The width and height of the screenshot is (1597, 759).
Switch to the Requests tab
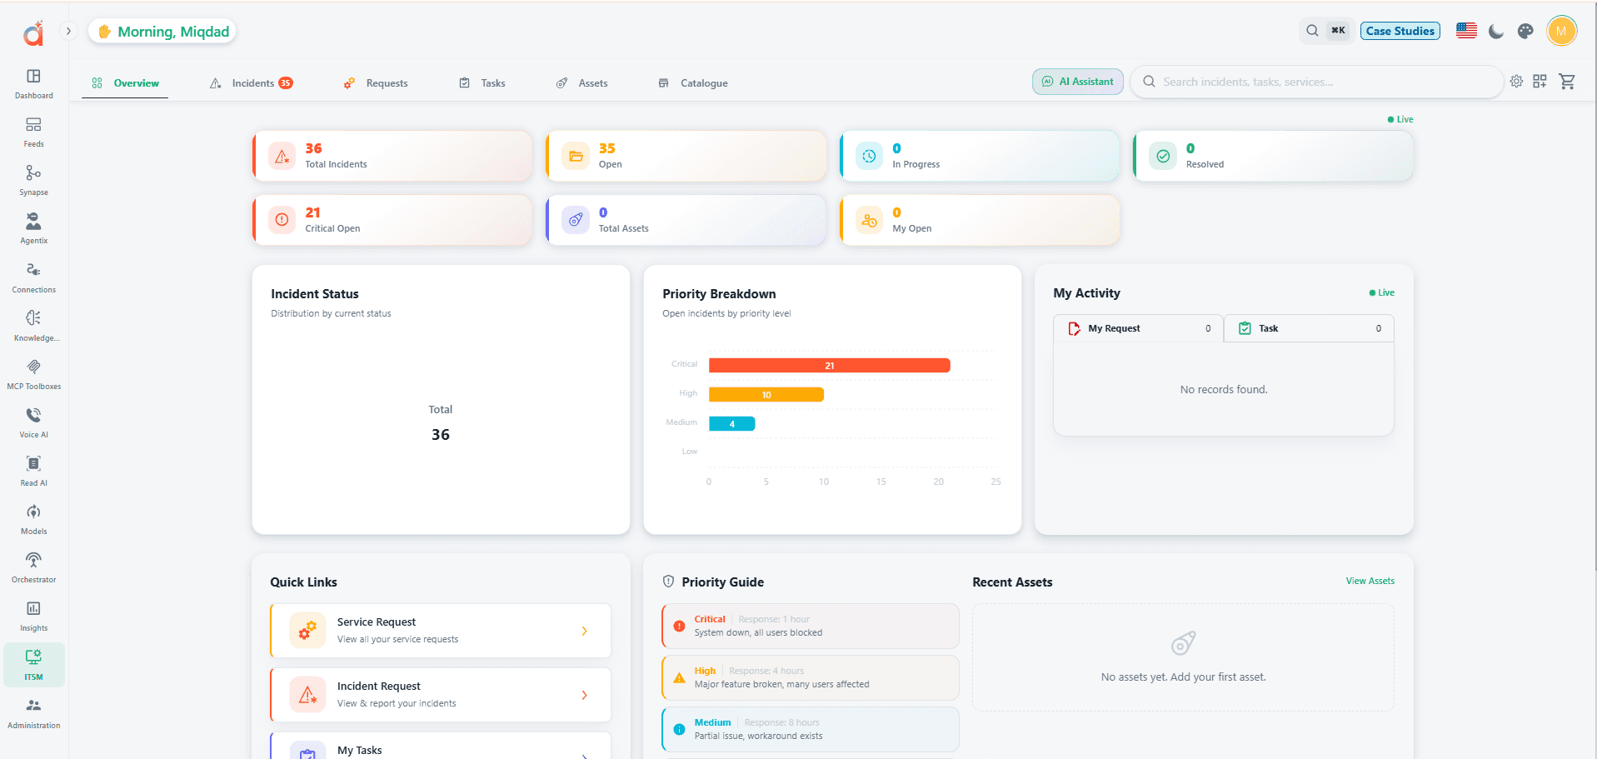pos(376,83)
